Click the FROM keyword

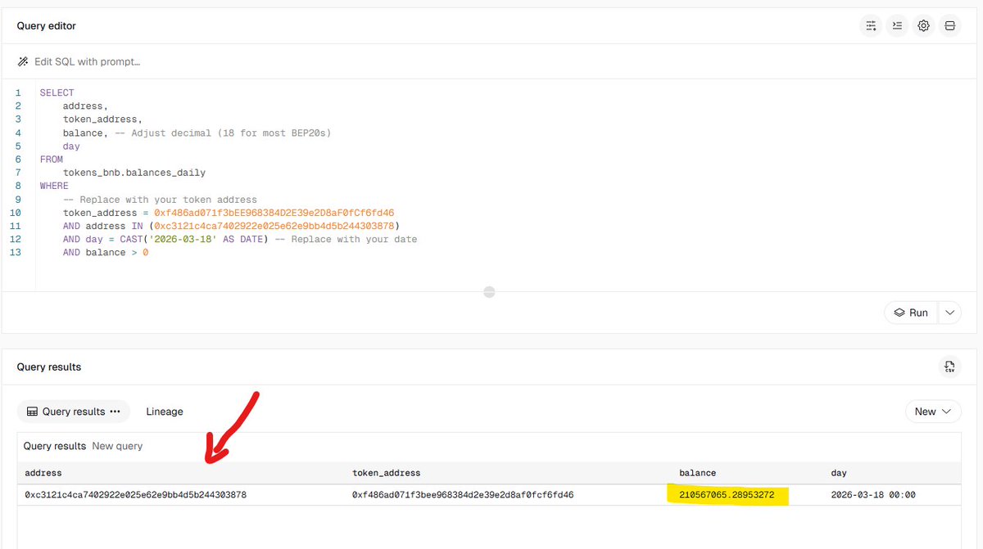click(52, 160)
